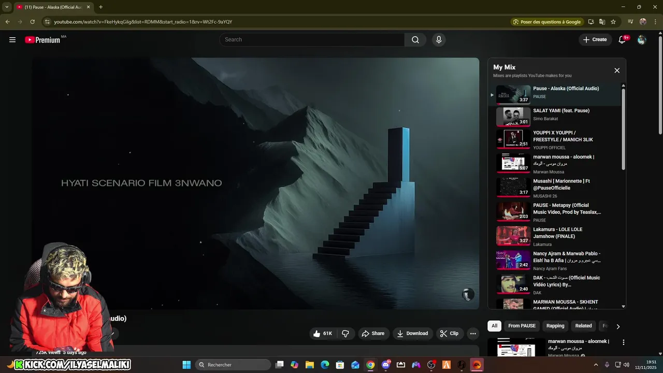Open more actions three-dot menu
Image resolution: width=663 pixels, height=373 pixels.
pyautogui.click(x=473, y=334)
